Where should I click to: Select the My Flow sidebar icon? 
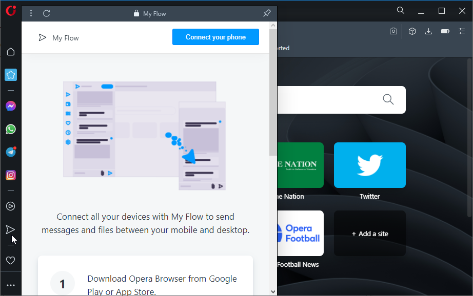click(x=10, y=230)
